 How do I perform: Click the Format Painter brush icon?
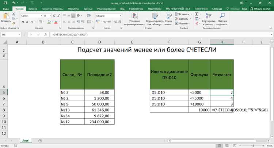pos(14,23)
